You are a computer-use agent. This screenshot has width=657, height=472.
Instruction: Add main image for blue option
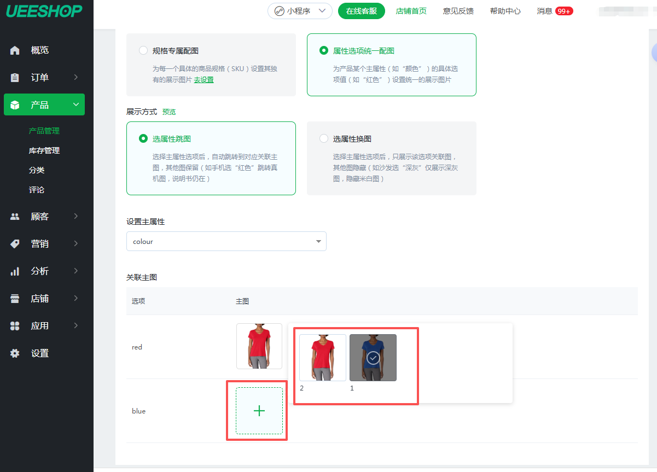tap(259, 411)
